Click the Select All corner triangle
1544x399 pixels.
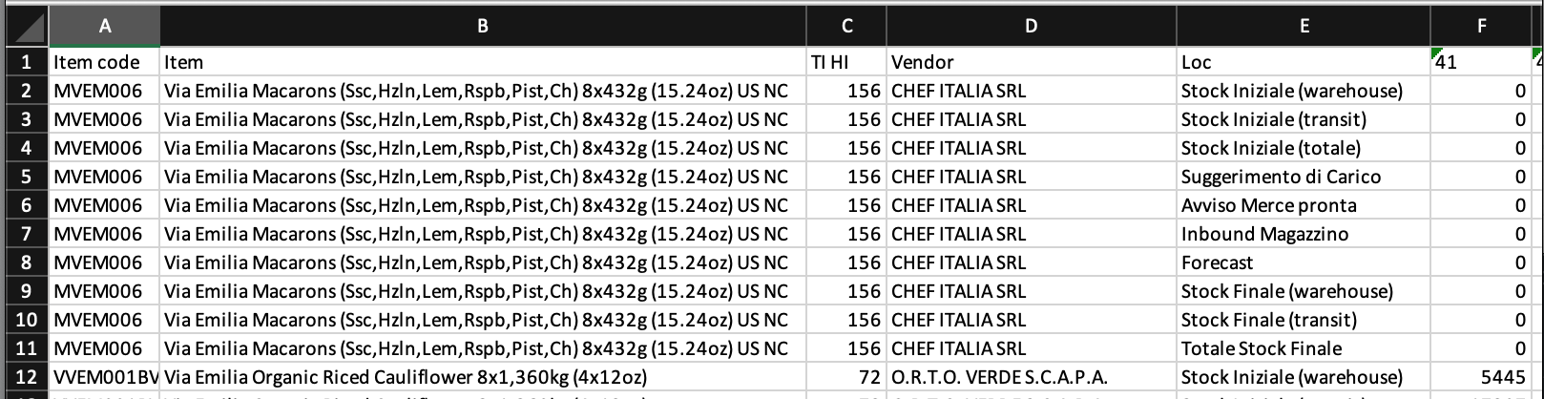26,27
